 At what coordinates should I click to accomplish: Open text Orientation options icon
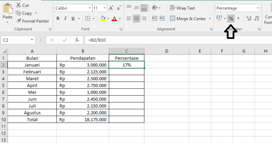154,8
